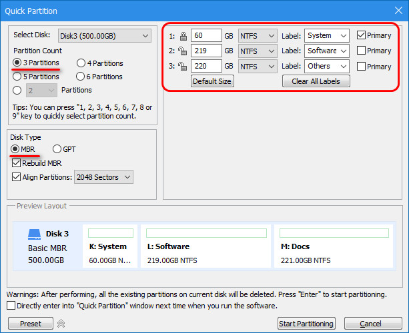Toggle the unlock icon for partition 3 size
The width and height of the screenshot is (409, 333).
pos(182,67)
